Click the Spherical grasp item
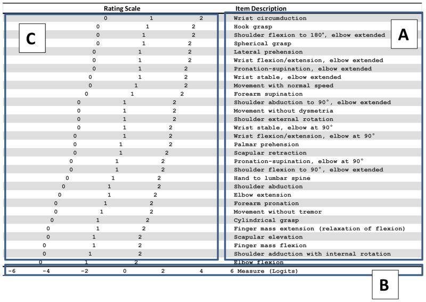 pyautogui.click(x=261, y=43)
